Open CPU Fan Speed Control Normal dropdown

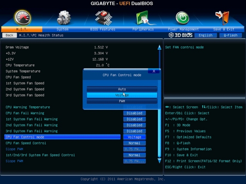click(135, 143)
